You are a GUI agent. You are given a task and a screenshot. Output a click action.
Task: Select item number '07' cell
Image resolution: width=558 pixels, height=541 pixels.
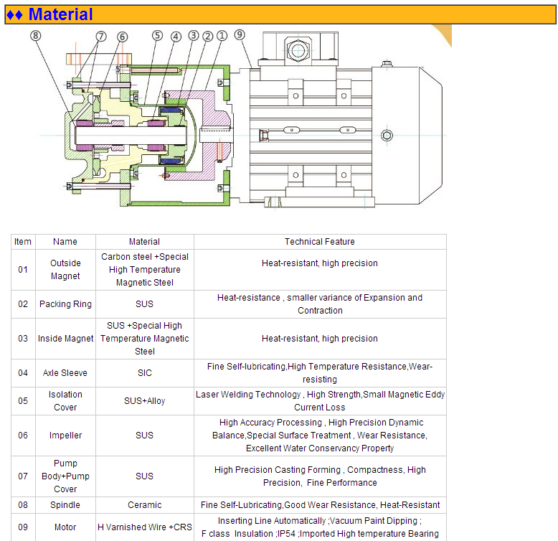[x=23, y=476]
